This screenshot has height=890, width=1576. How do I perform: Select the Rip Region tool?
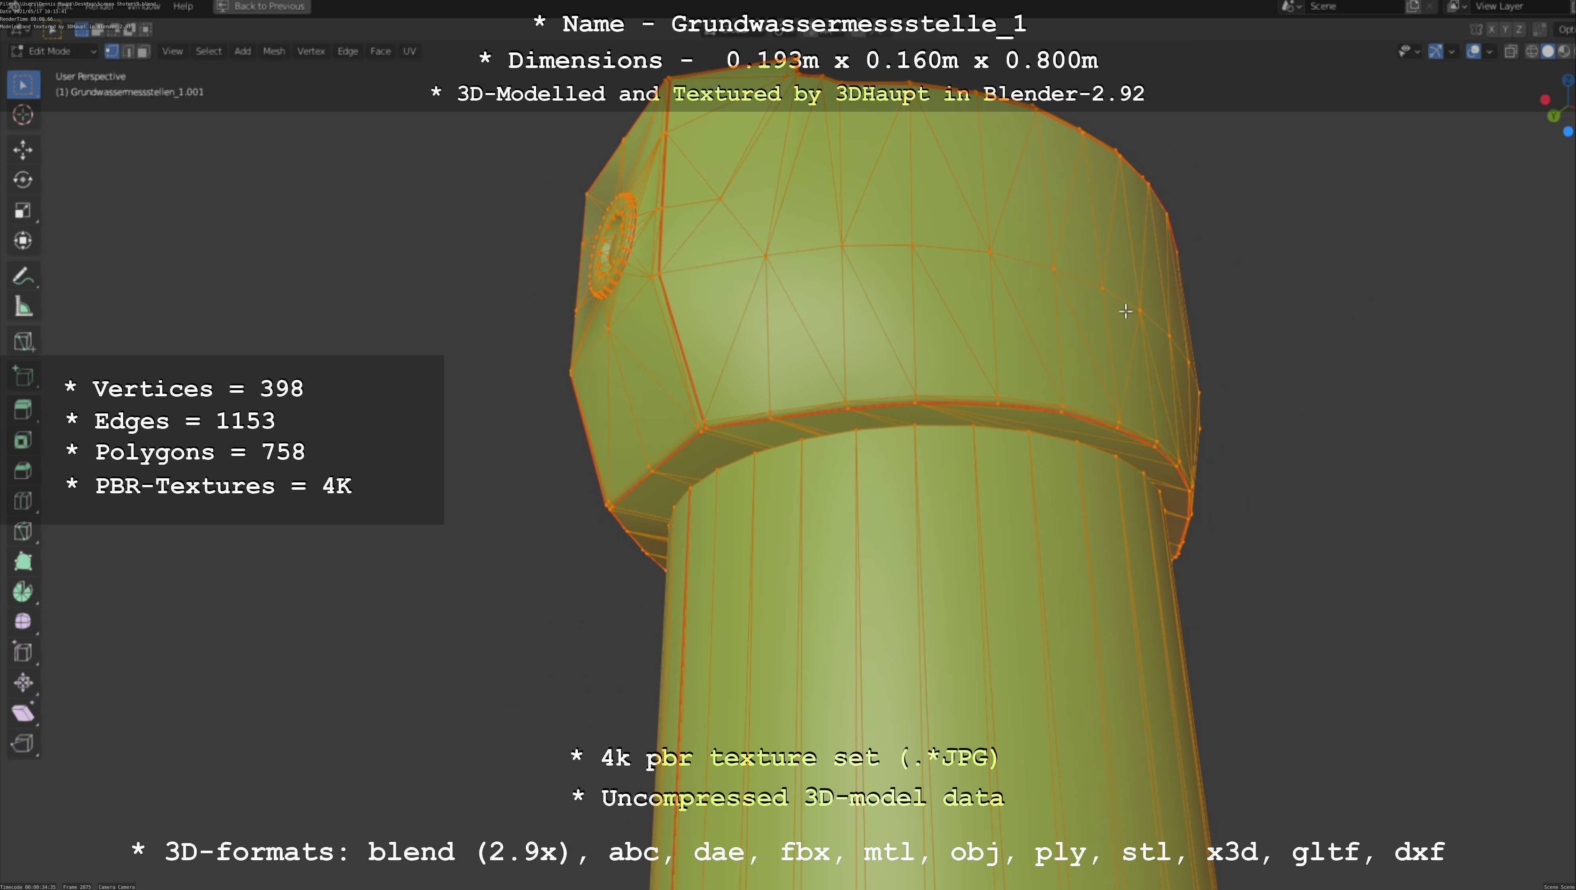click(x=23, y=743)
